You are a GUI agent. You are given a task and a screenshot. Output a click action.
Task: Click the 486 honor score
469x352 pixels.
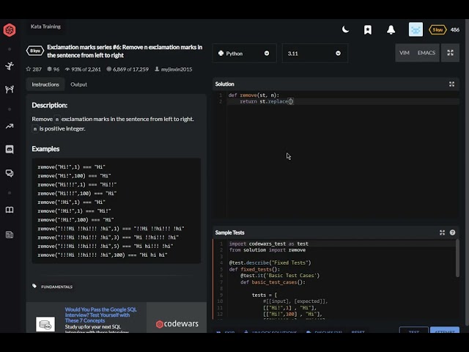(455, 29)
